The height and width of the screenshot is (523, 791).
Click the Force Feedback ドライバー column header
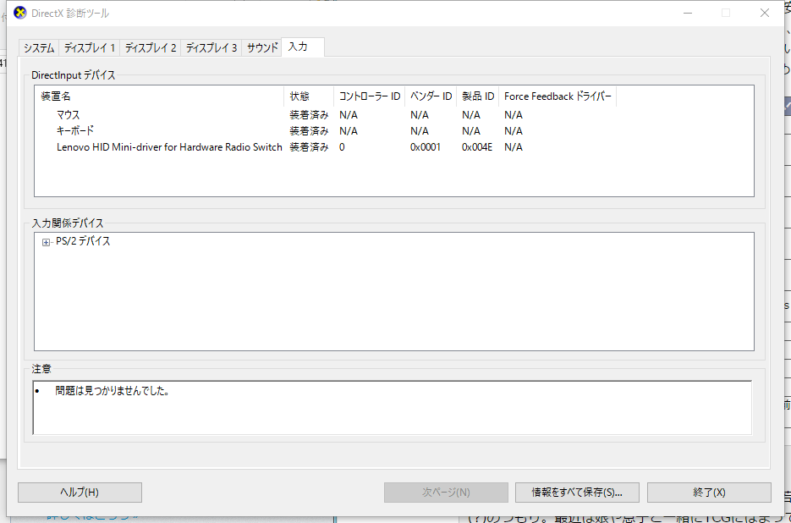coord(558,96)
